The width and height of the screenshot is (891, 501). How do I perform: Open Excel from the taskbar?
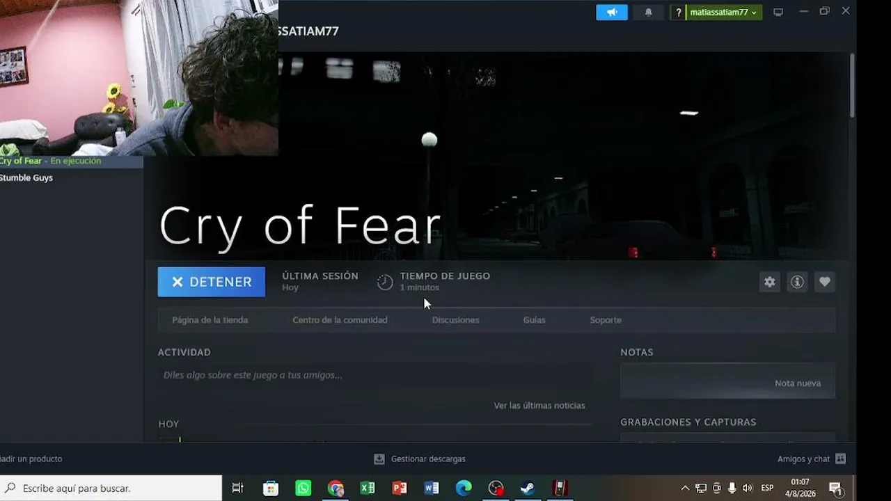[368, 488]
